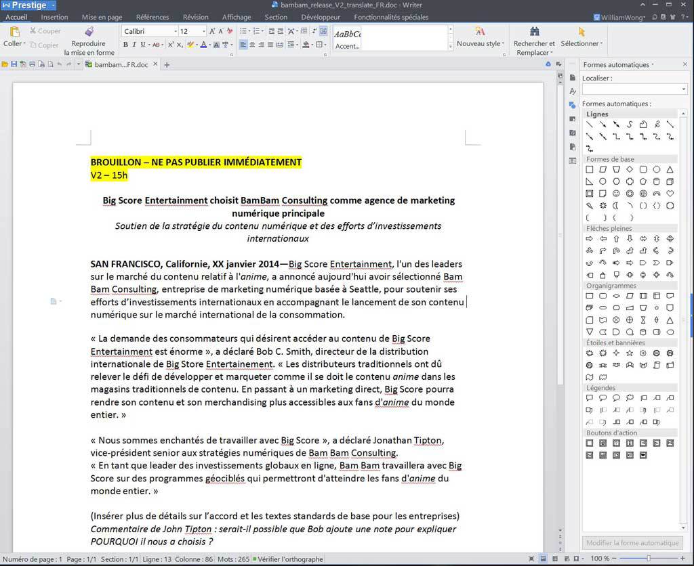Image resolution: width=694 pixels, height=566 pixels.
Task: Click the Rechercher et Remplacer binoculars icon
Action: pyautogui.click(x=534, y=32)
